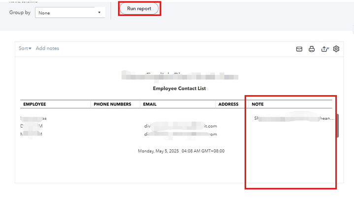This screenshot has width=354, height=200.
Task: Click the email report envelope icon
Action: pos(299,49)
